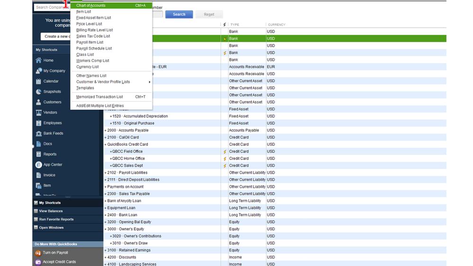Click the Turn on Payroll icon
Screen dimensions: 473x266
[x=38, y=253]
